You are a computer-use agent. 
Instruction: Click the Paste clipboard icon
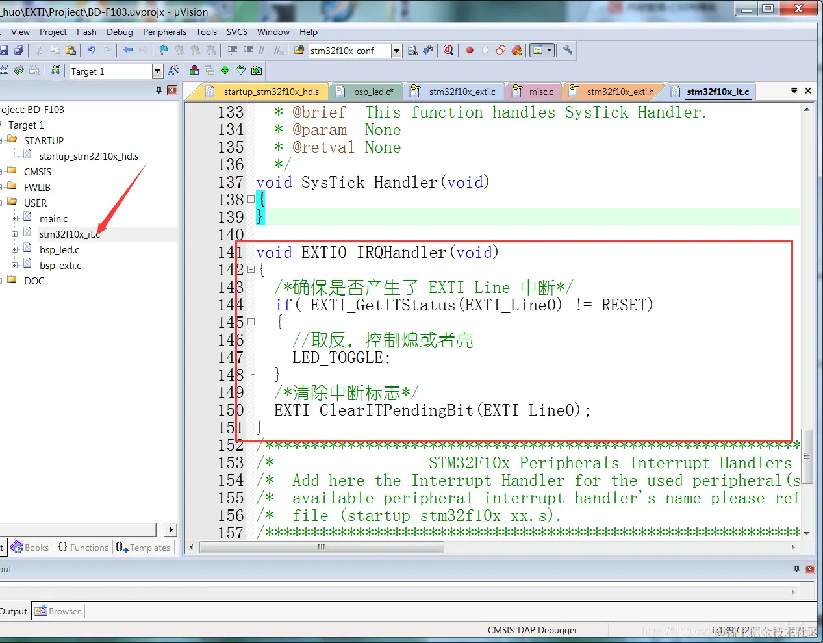[x=71, y=50]
